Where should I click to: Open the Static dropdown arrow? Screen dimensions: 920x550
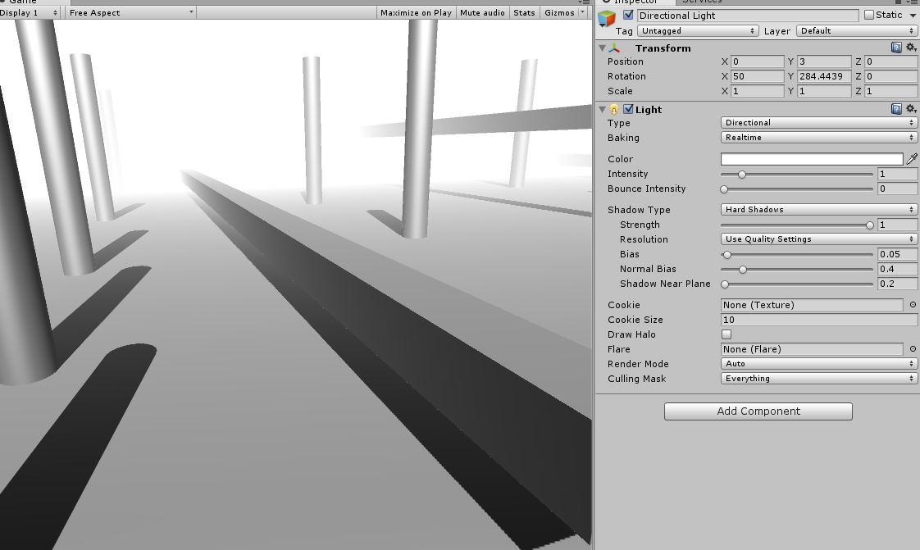point(912,16)
